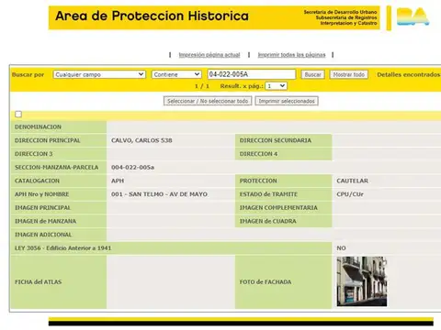Click the 'Result. x pág.:' label
Screen dimensions: 441x330
[x=242, y=86]
